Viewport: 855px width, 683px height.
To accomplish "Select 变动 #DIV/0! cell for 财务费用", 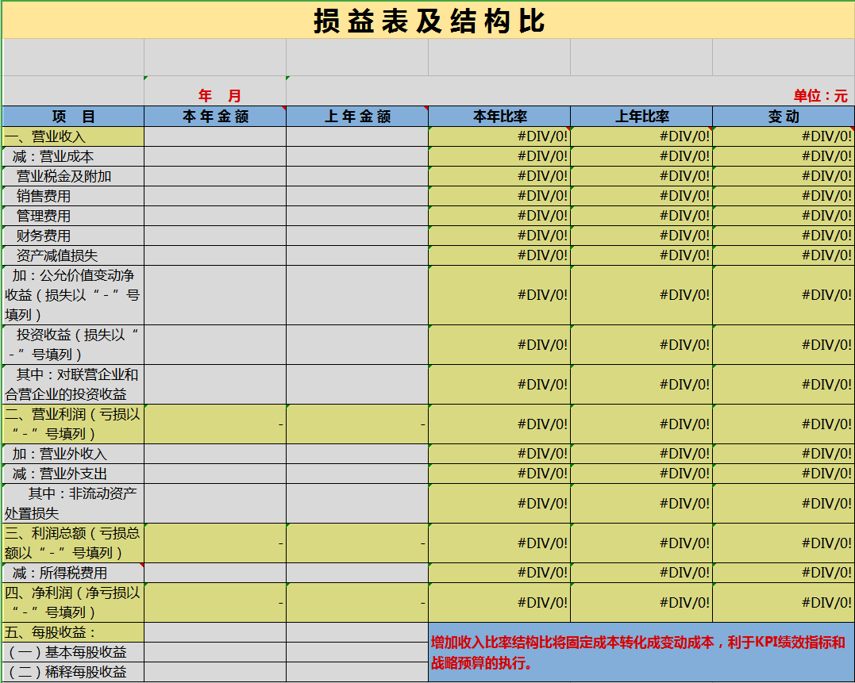I will click(784, 236).
